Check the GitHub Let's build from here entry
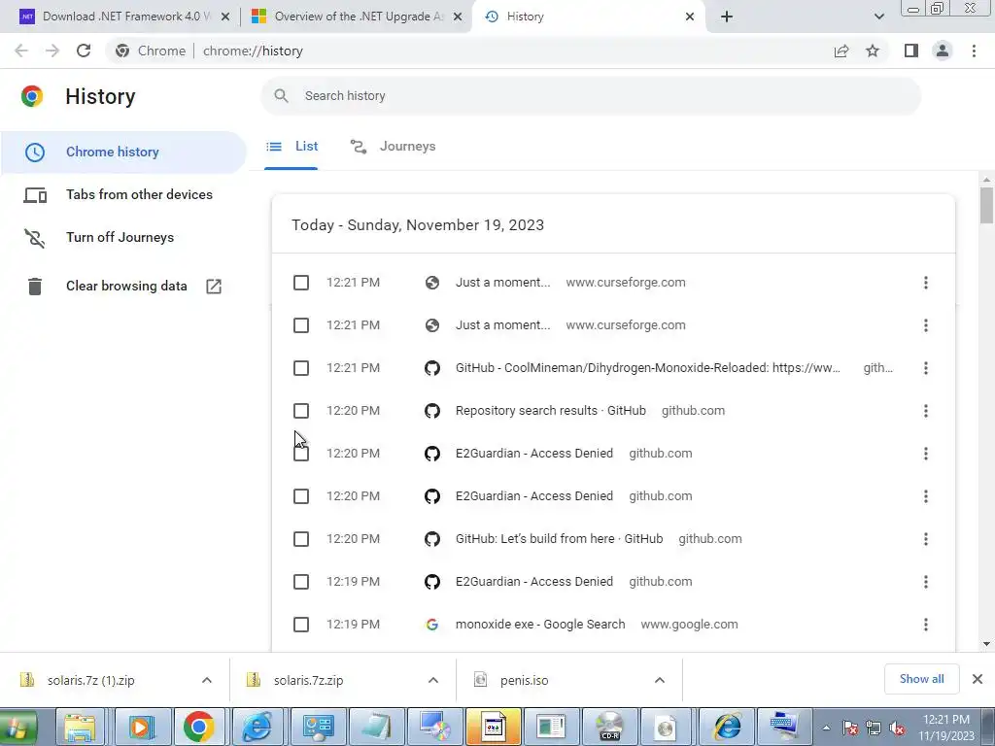The image size is (995, 746). [301, 539]
